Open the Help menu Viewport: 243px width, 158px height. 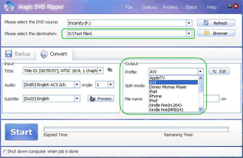pyautogui.click(x=212, y=7)
